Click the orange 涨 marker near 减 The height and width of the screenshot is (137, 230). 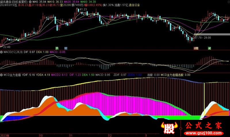(x=196, y=48)
